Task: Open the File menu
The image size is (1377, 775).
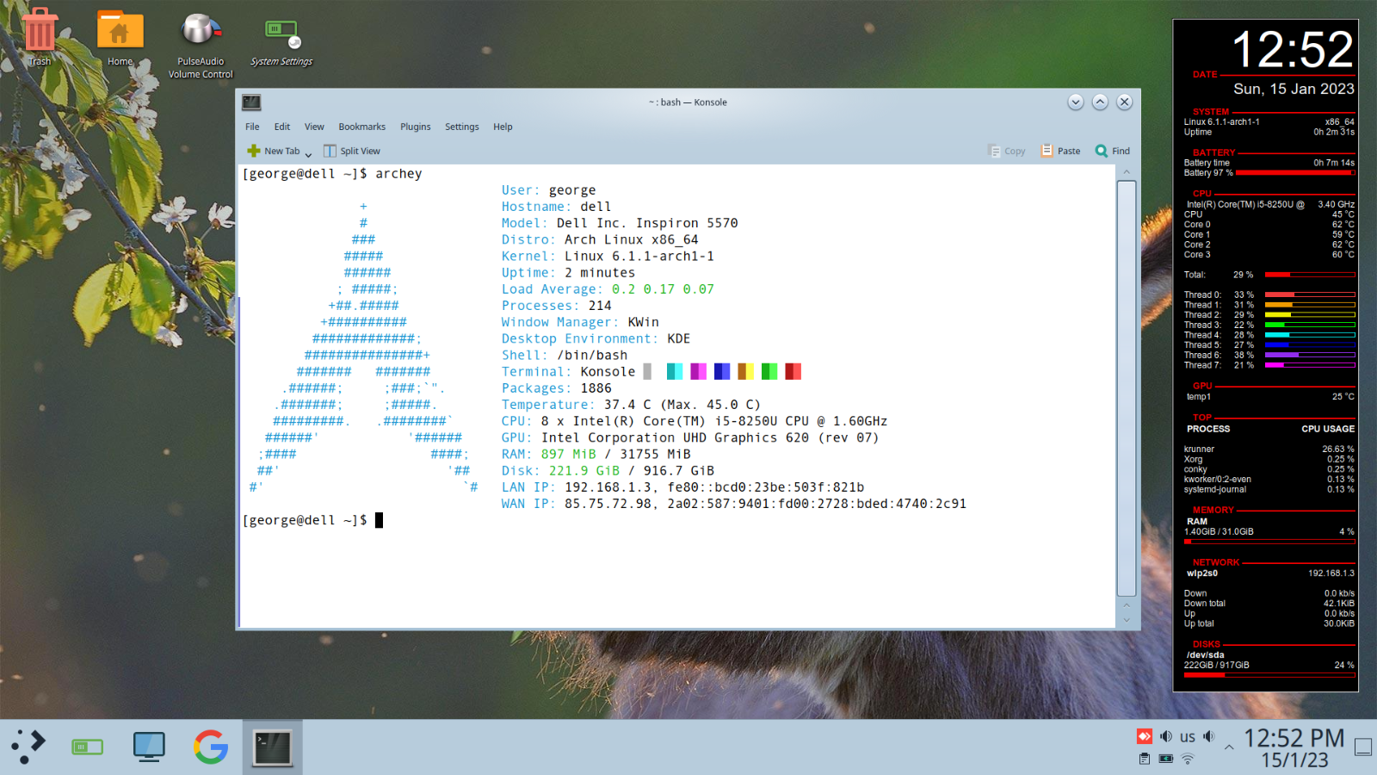Action: [x=252, y=127]
